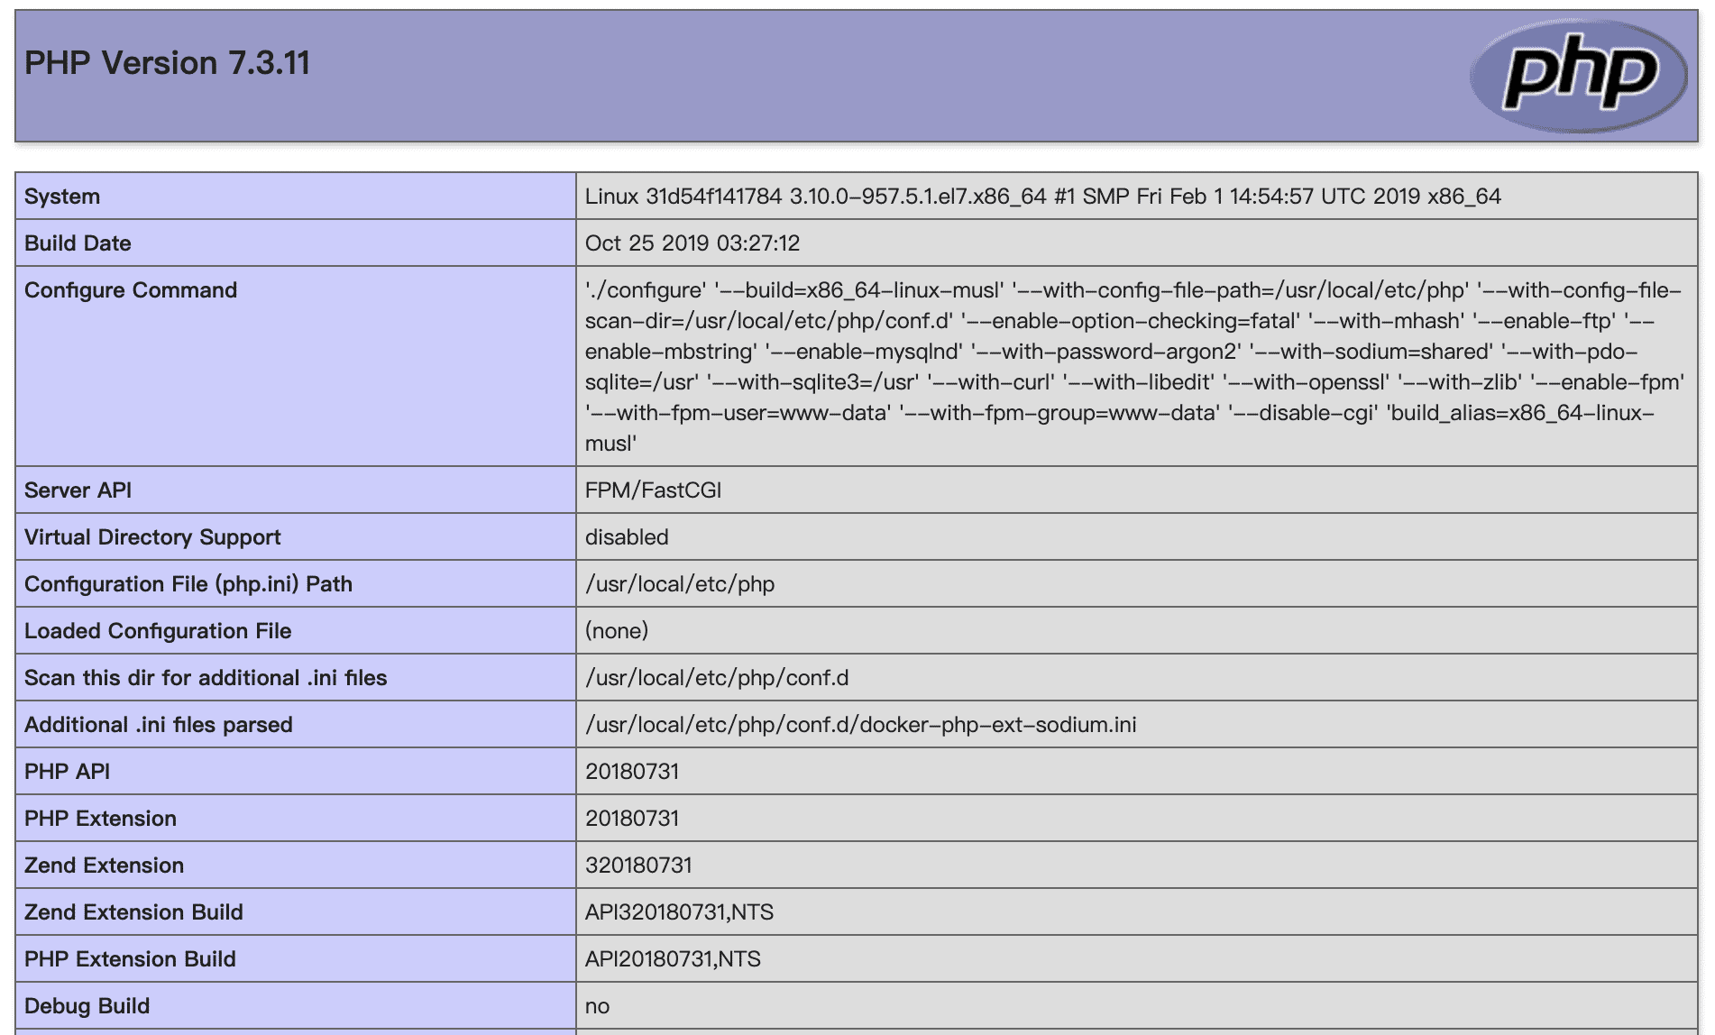Viewport: 1715px width, 1035px height.
Task: Select the '(none)' value
Action: click(x=617, y=631)
